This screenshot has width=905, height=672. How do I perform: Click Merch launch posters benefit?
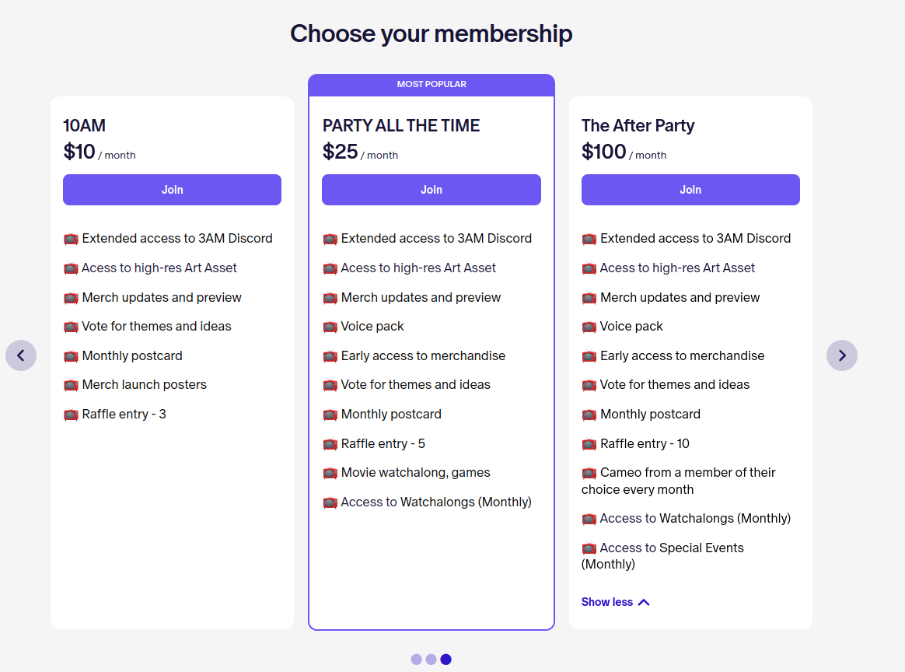(x=144, y=385)
